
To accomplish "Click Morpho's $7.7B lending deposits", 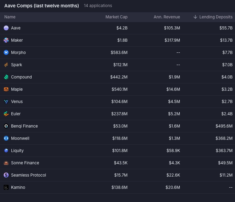I will [x=228, y=52].
